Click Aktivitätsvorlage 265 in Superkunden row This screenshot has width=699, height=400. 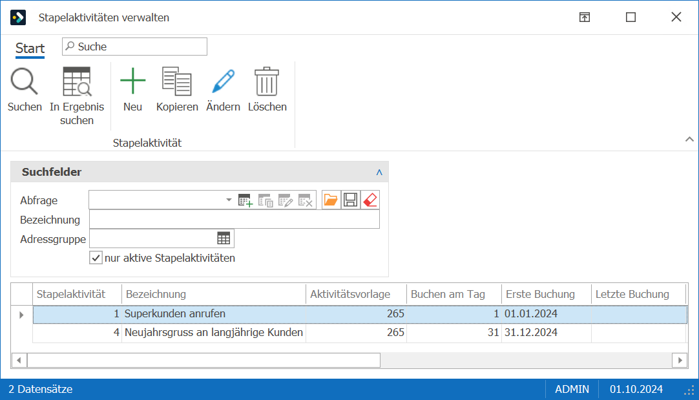tap(356, 314)
